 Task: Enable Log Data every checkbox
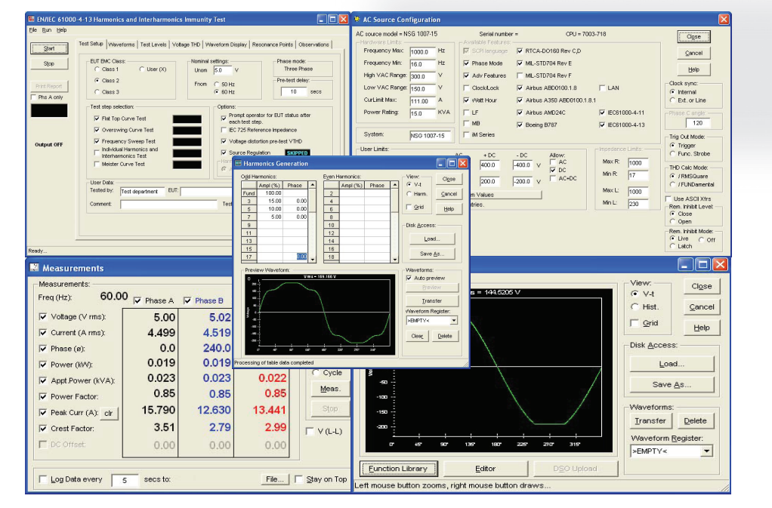tap(43, 479)
